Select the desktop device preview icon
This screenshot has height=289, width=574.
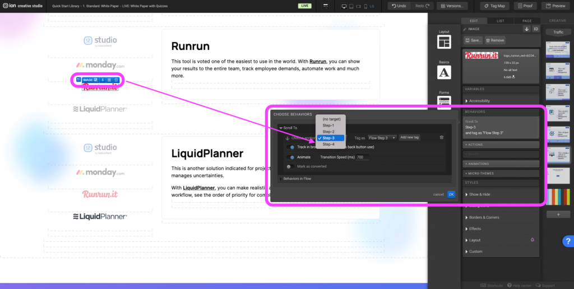click(x=344, y=6)
